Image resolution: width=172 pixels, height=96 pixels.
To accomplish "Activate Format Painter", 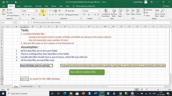I will coord(13,15).
